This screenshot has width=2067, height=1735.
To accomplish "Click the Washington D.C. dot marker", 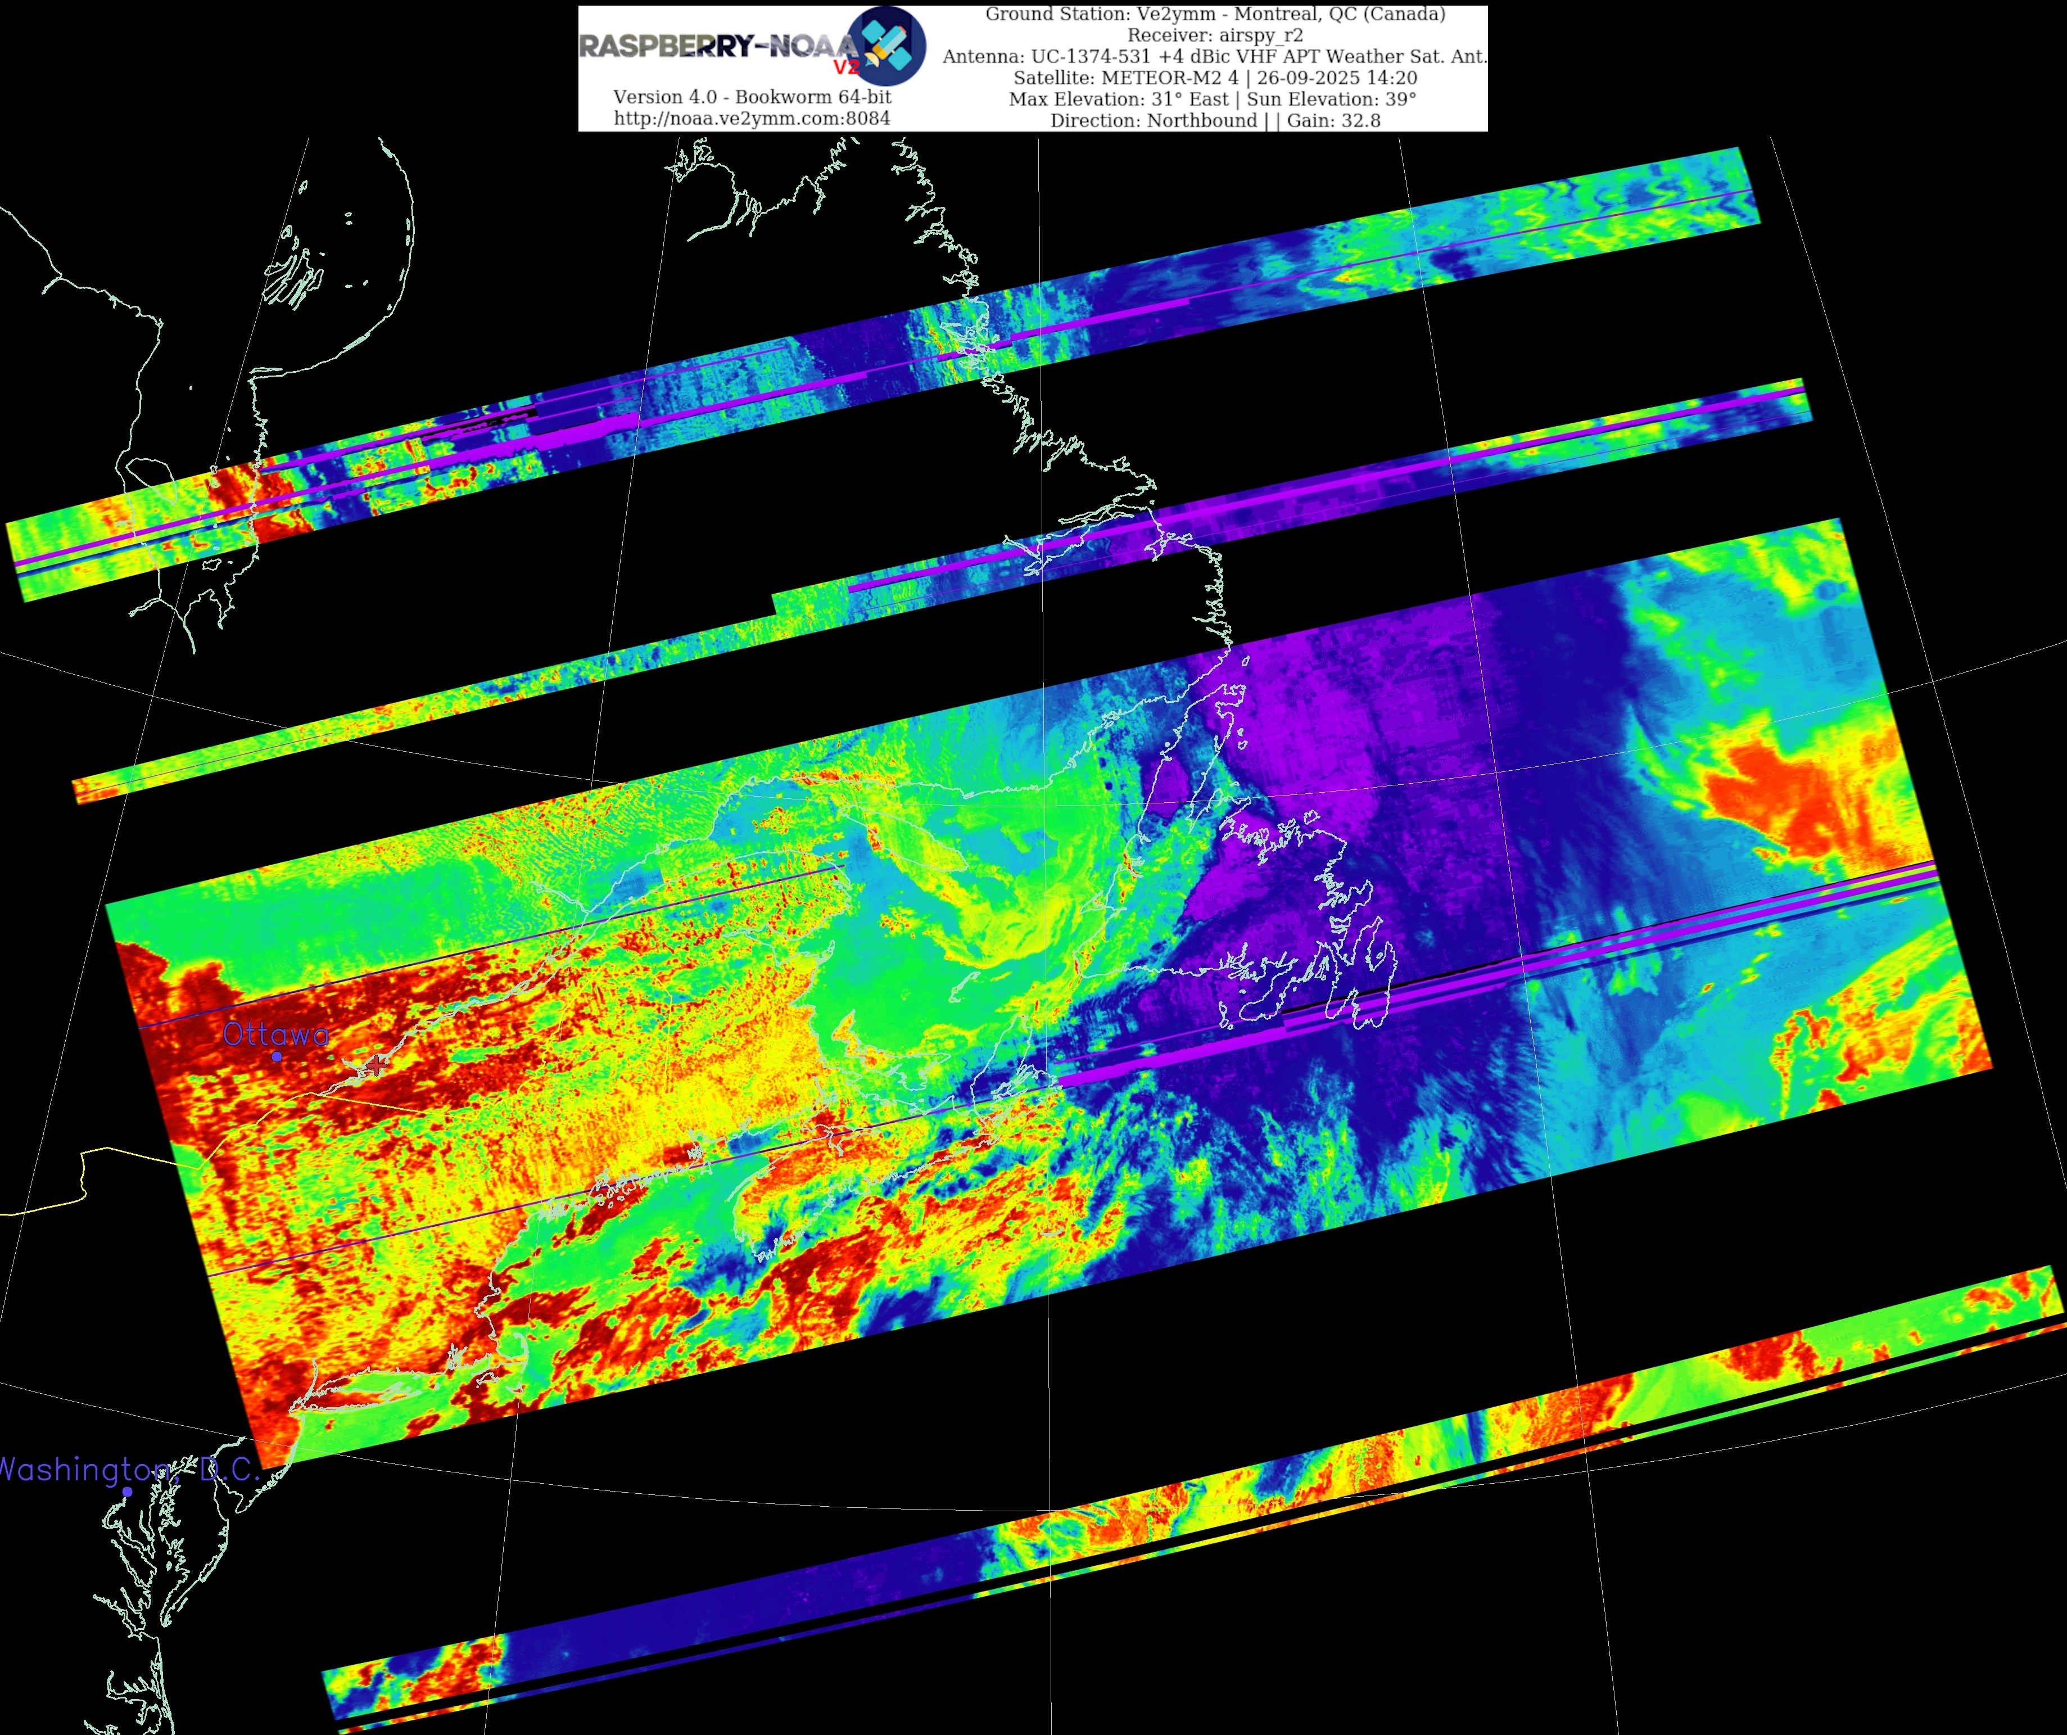I will [x=127, y=1492].
